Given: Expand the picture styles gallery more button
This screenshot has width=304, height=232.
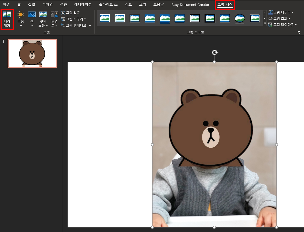Looking at the screenshot, I should point(265,24).
